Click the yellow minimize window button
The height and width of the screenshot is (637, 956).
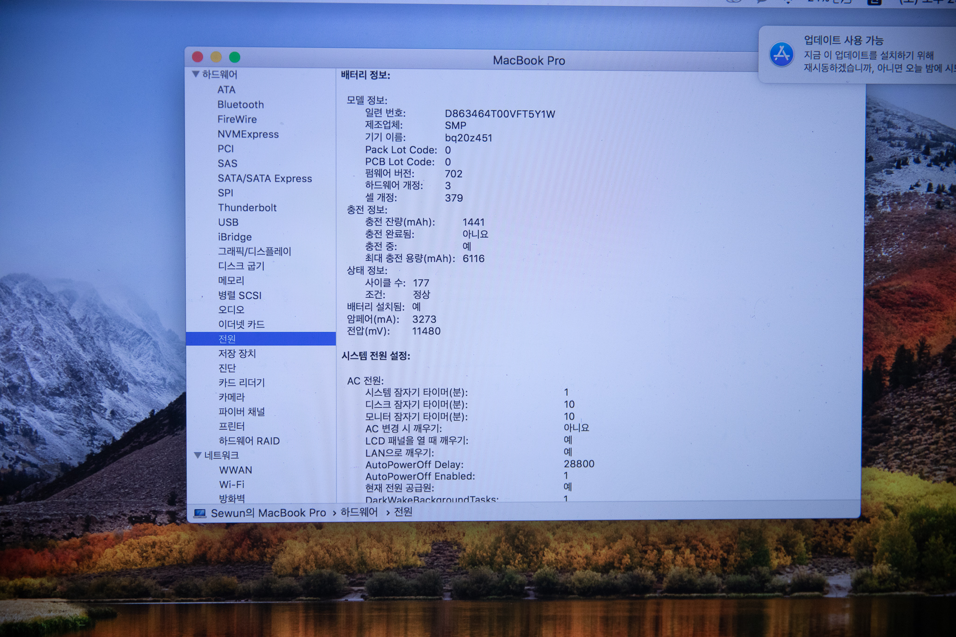point(216,57)
